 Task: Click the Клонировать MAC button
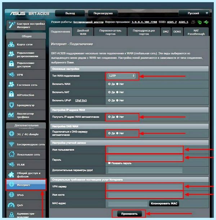[164, 203]
